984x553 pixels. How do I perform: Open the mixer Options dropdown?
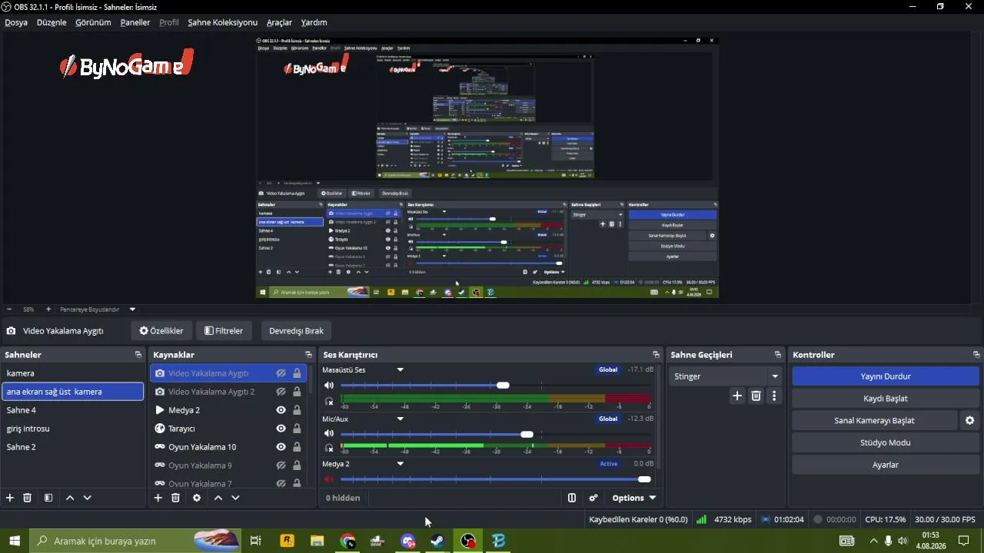pyautogui.click(x=633, y=498)
